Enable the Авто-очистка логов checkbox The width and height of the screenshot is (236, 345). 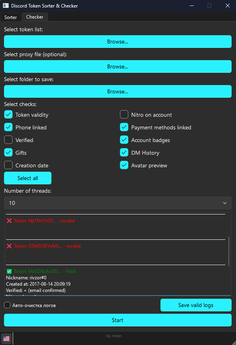(7, 305)
